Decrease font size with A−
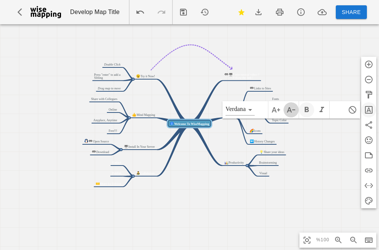379x250 pixels. pyautogui.click(x=291, y=110)
